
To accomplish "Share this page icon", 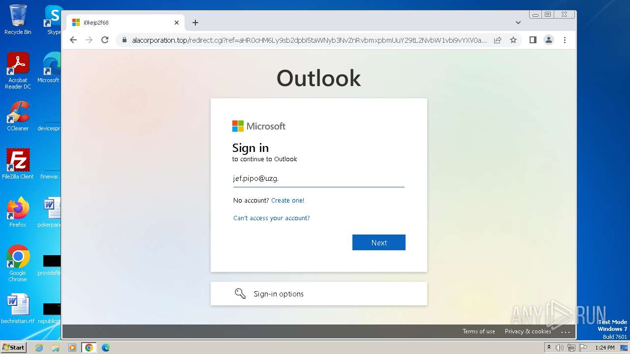I will (498, 40).
